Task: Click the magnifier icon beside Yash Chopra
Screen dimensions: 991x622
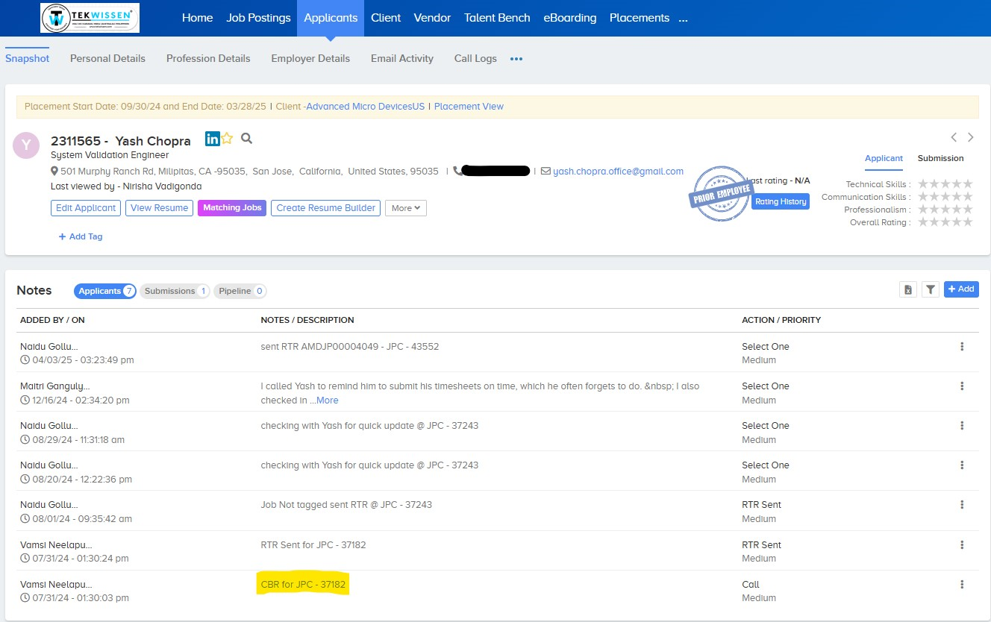Action: click(x=247, y=139)
